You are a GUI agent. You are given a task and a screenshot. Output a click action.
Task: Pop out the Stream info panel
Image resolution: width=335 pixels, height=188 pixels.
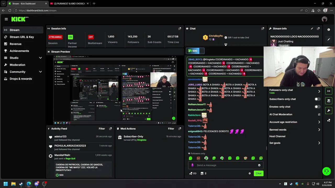(x=318, y=28)
